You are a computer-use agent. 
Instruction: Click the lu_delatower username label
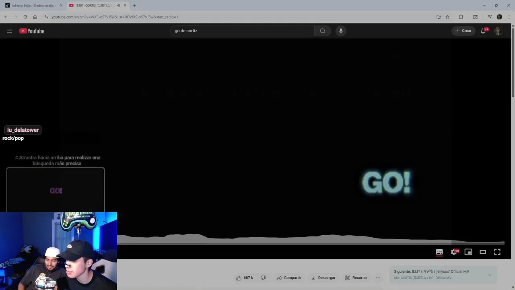(23, 130)
